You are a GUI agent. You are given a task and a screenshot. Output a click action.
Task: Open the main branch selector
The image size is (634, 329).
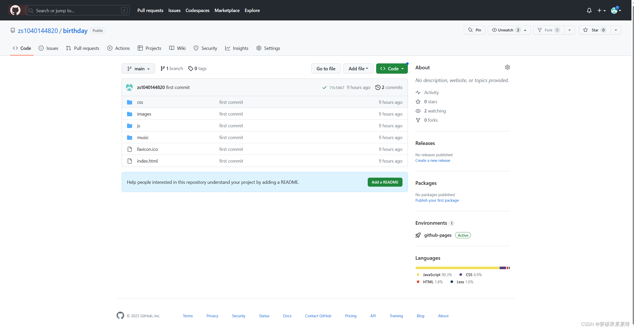pos(138,69)
